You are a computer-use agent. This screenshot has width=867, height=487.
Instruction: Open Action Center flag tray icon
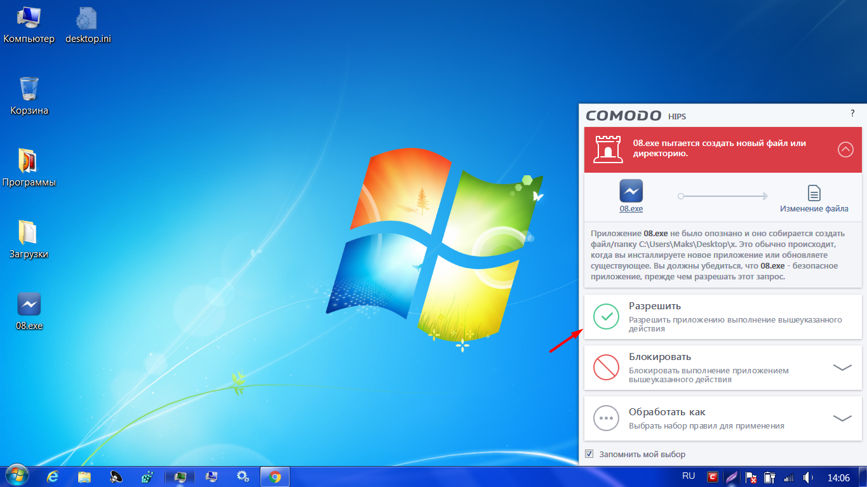point(750,476)
